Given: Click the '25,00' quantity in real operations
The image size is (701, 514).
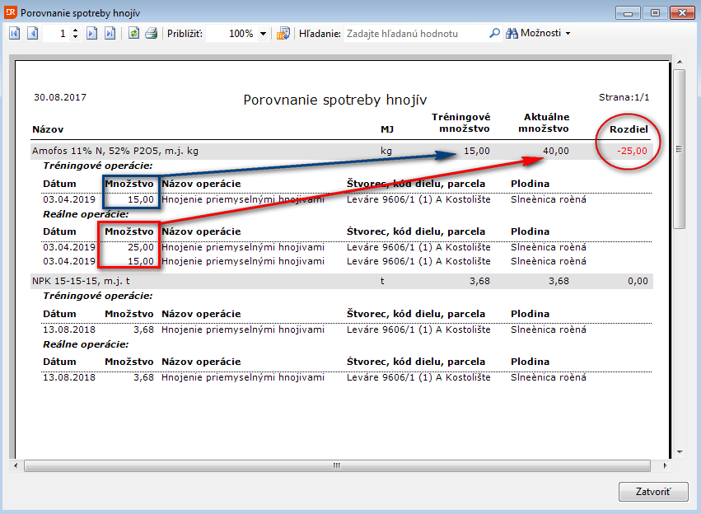Looking at the screenshot, I should (141, 247).
